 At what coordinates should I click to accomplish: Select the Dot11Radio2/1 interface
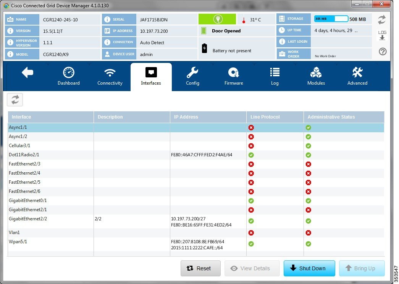point(196,155)
